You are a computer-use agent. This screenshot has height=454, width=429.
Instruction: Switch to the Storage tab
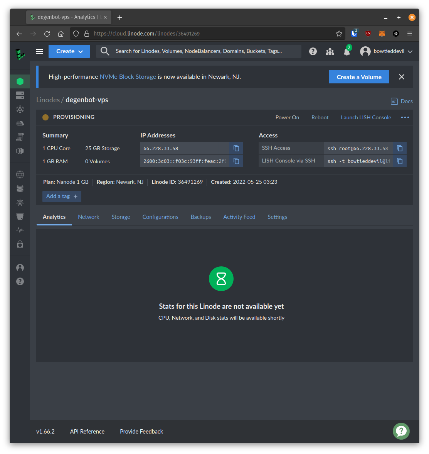[121, 217]
